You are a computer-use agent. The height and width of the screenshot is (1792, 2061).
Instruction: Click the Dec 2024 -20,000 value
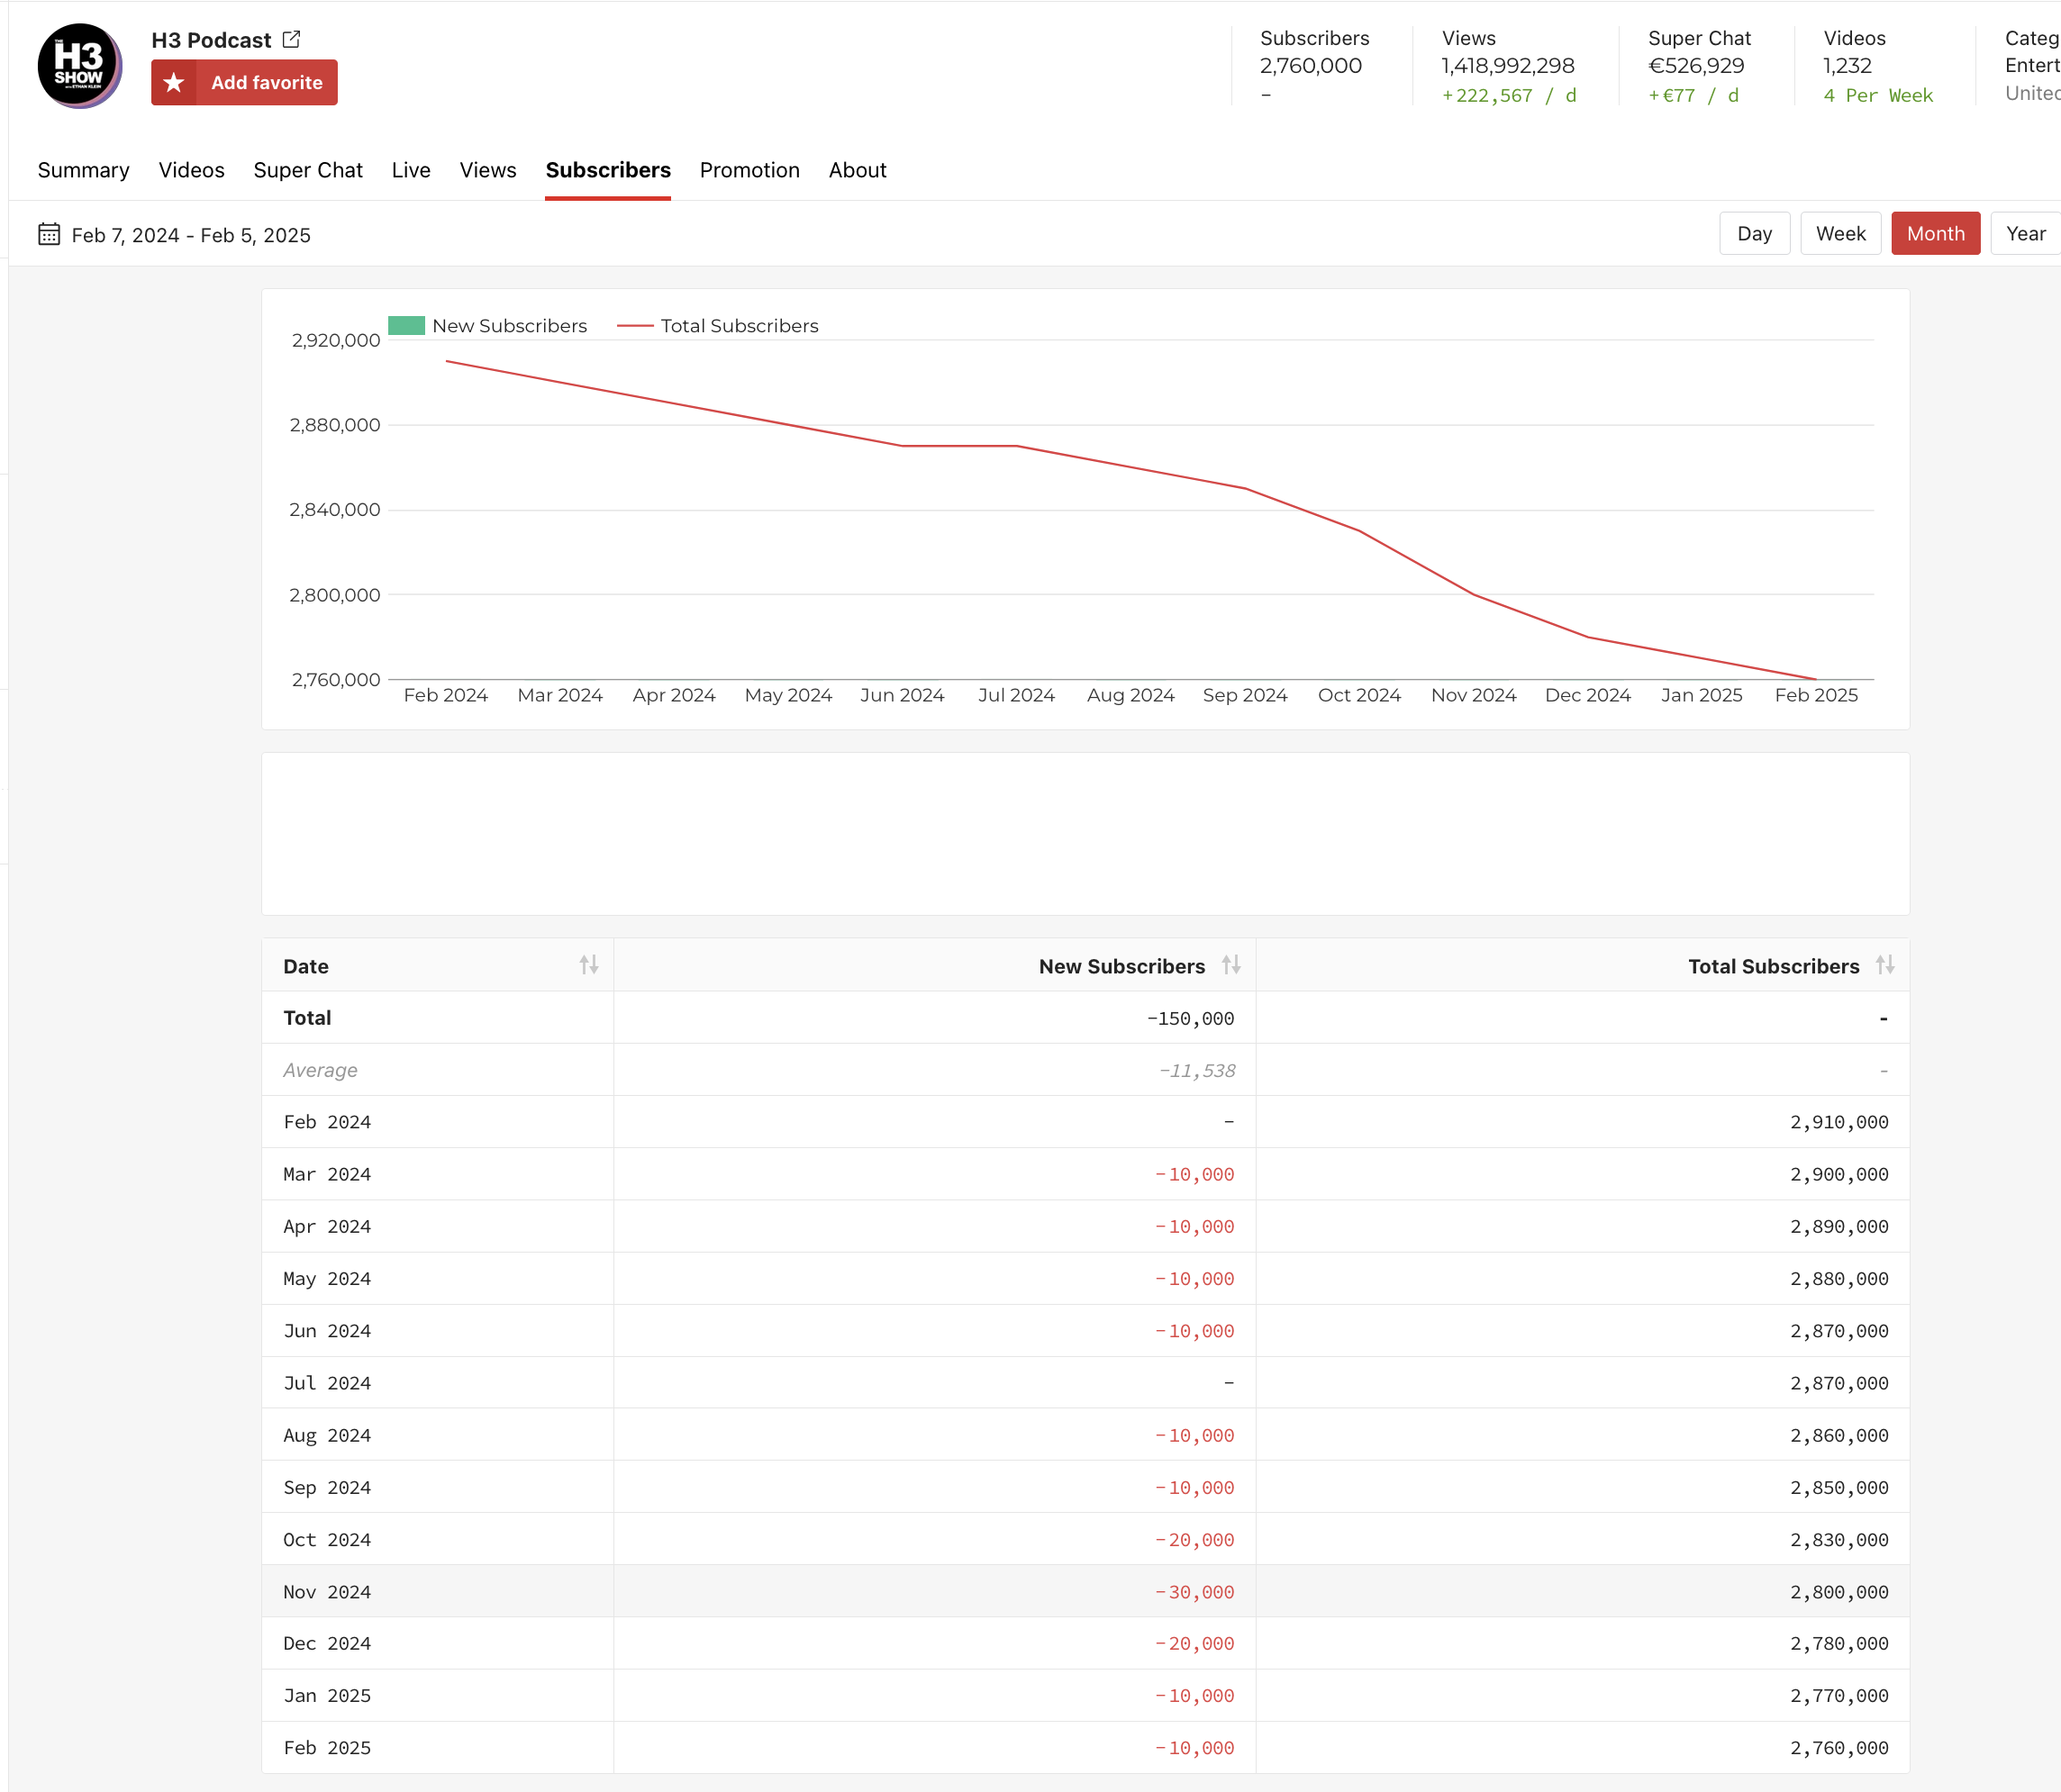(1194, 1643)
